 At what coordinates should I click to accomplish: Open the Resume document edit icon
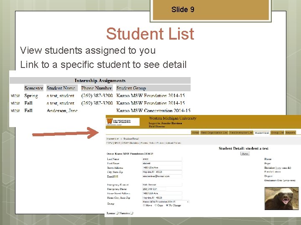point(117,213)
